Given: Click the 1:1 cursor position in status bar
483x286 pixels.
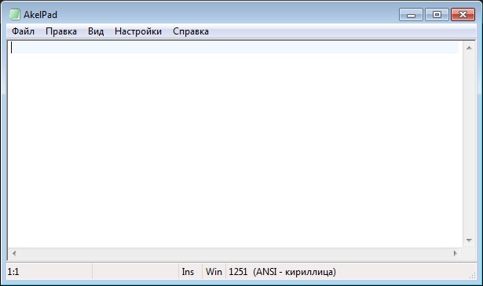Looking at the screenshot, I should click(13, 272).
